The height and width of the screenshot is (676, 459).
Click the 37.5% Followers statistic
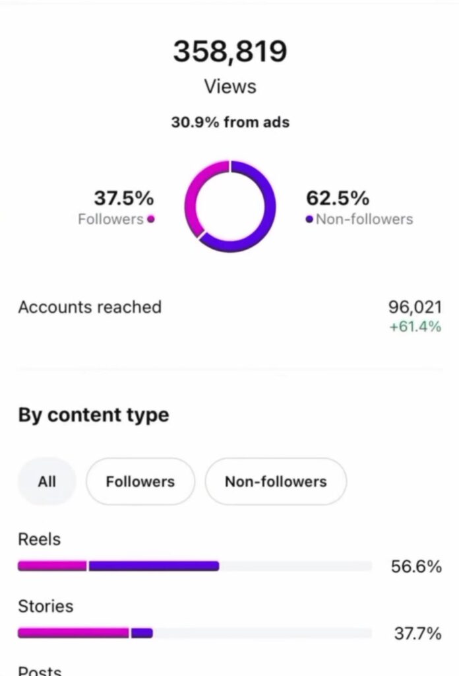123,198
